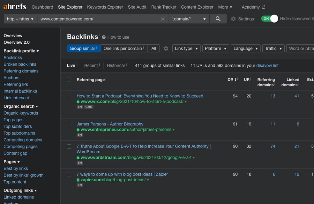Check the Zapier blog post row checkbox
Image resolution: width=314 pixels, height=204 pixels.
pyautogui.click(x=69, y=174)
